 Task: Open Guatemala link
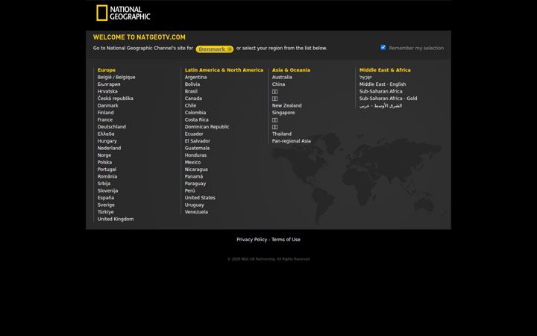197,148
